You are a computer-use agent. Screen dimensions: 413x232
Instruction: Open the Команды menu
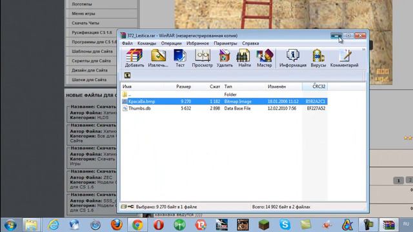(x=146, y=43)
